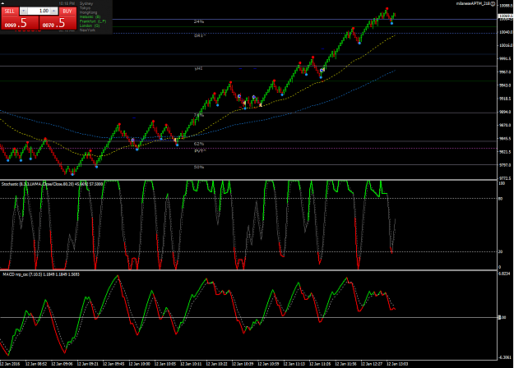The height and width of the screenshot is (368, 514).
Task: Click the 12 Jan 11:56 time label
Action: point(346,364)
